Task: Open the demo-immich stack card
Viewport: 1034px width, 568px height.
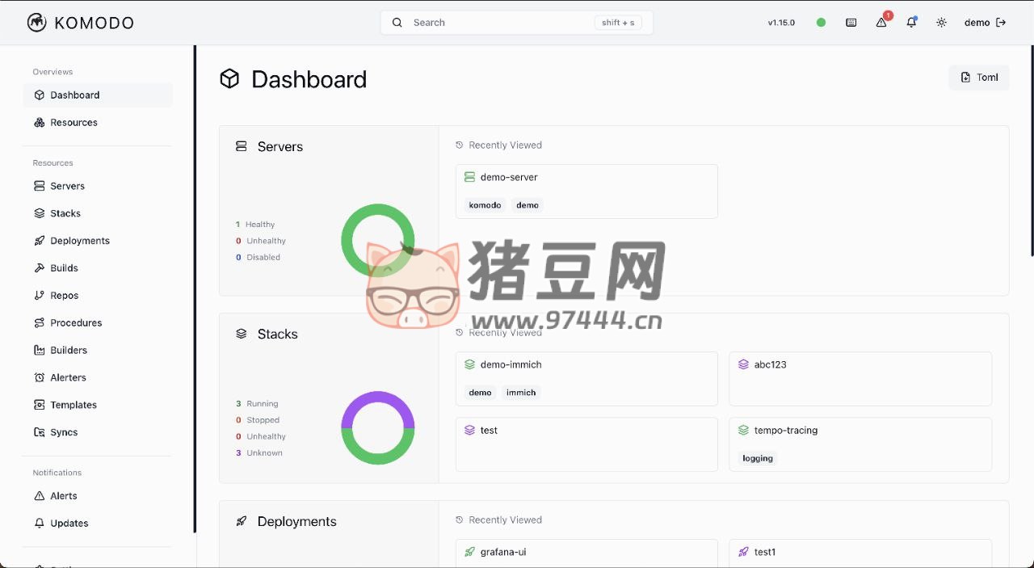Action: click(586, 378)
